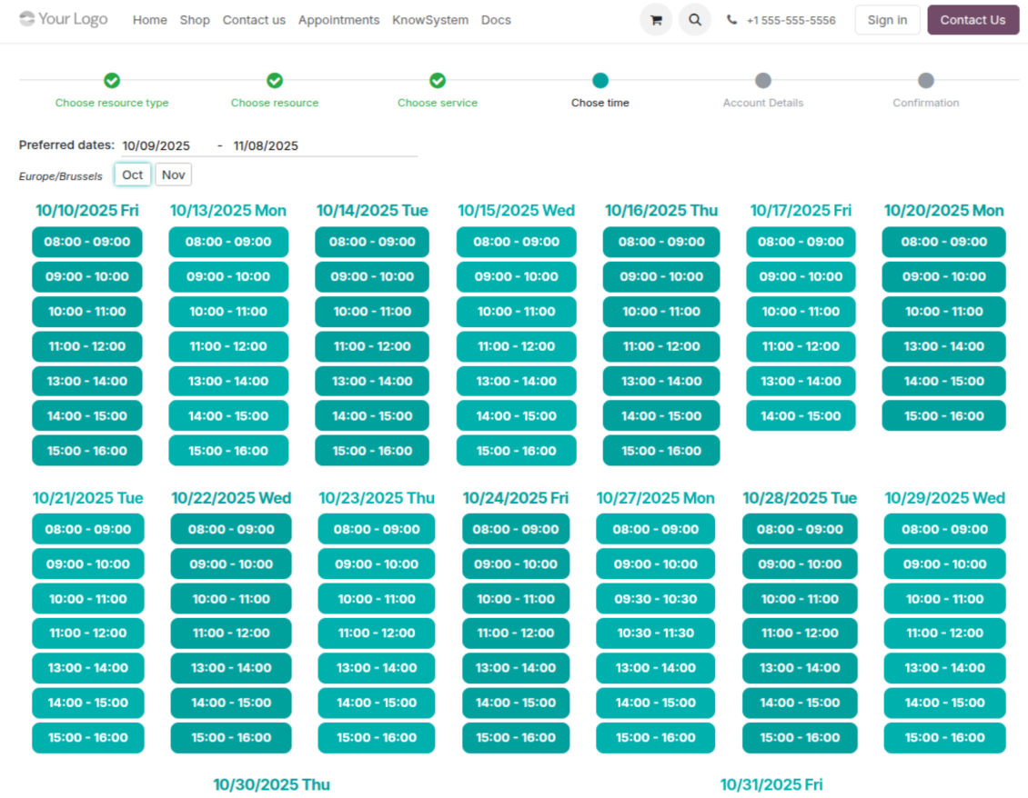Image resolution: width=1028 pixels, height=798 pixels.
Task: Click the 'Choose resource' green checkmark step
Action: click(275, 81)
